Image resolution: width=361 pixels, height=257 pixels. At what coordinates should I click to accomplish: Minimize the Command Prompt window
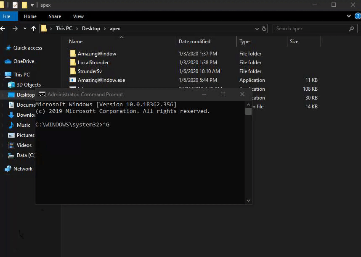pos(204,94)
